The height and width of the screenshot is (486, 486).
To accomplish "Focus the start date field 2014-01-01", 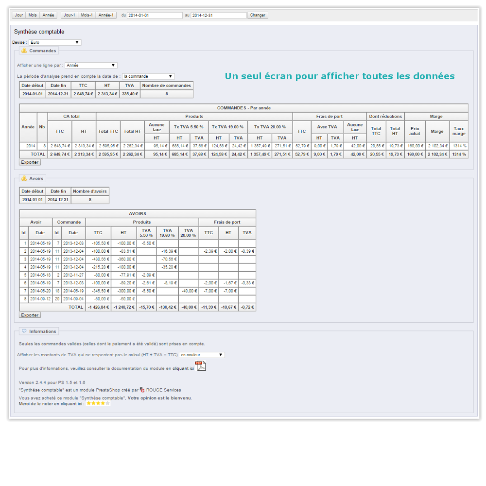I will coord(155,16).
